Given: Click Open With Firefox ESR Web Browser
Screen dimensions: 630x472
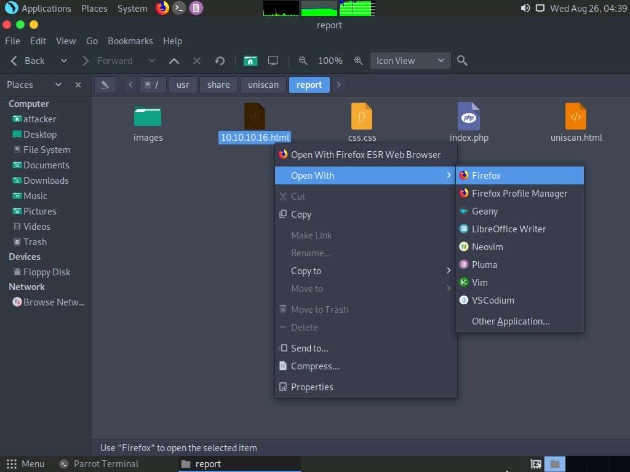Looking at the screenshot, I should [x=365, y=154].
